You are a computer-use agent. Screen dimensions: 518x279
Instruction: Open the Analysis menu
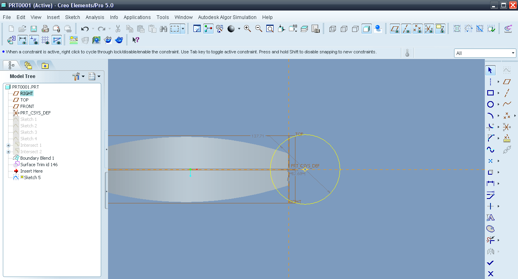pos(95,17)
